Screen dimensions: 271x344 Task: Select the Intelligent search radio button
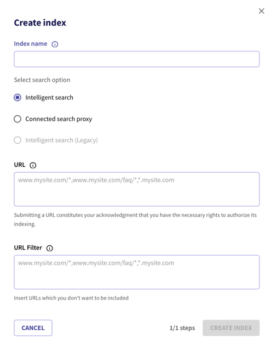pos(18,98)
